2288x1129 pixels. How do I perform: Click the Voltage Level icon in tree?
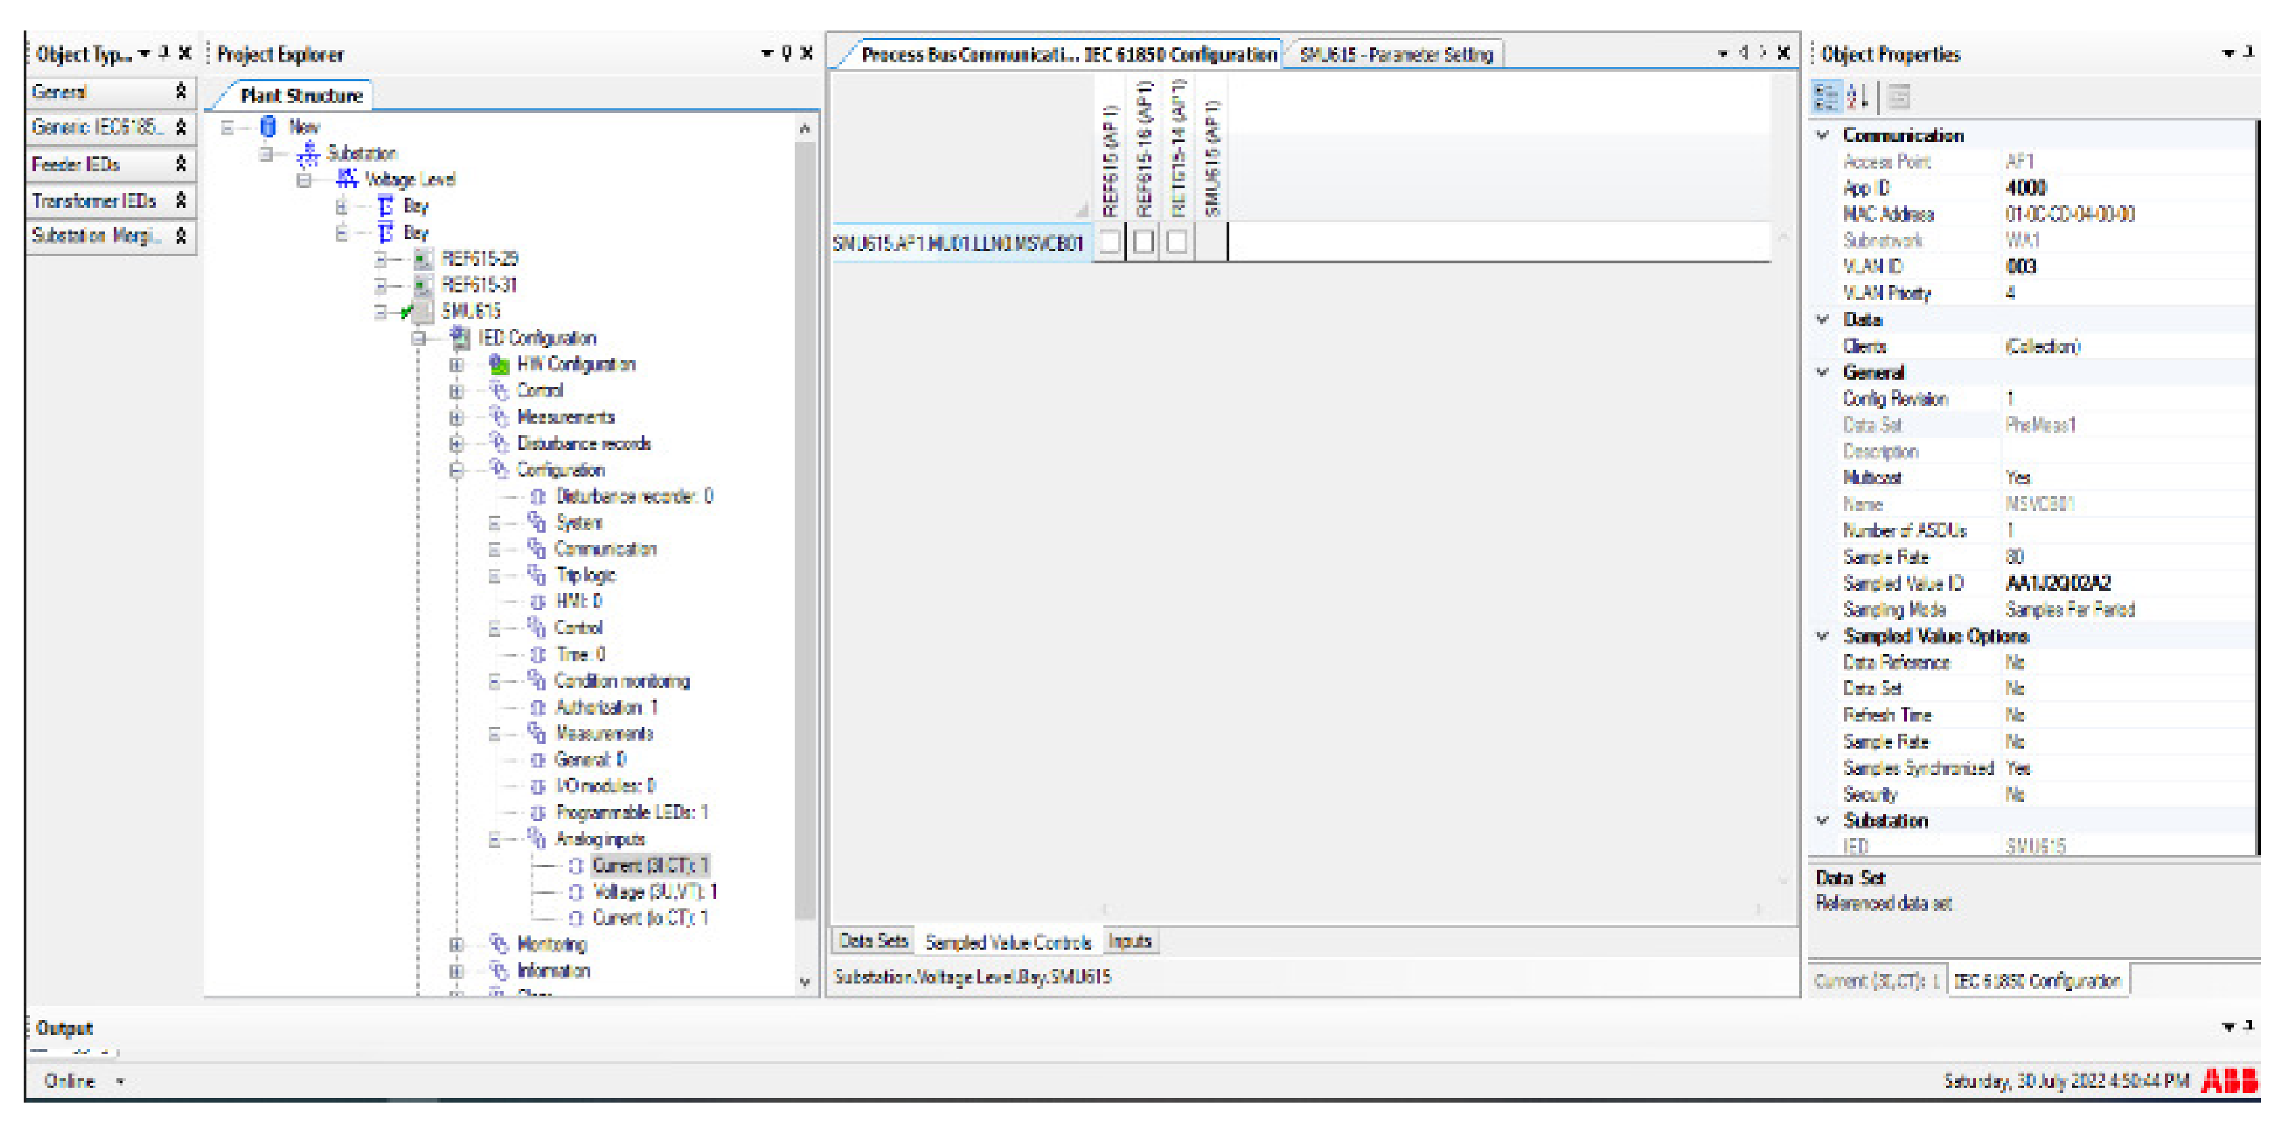click(347, 179)
